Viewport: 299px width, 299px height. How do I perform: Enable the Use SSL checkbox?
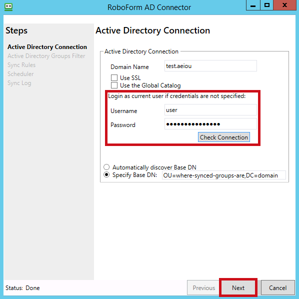pos(114,78)
